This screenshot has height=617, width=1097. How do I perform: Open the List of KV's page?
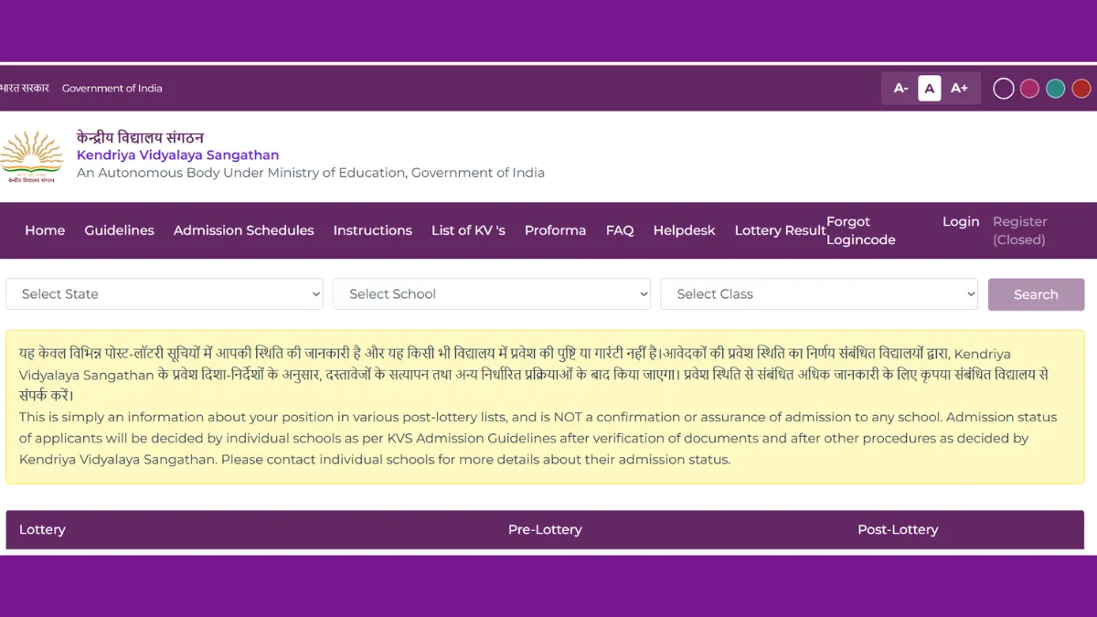[468, 230]
